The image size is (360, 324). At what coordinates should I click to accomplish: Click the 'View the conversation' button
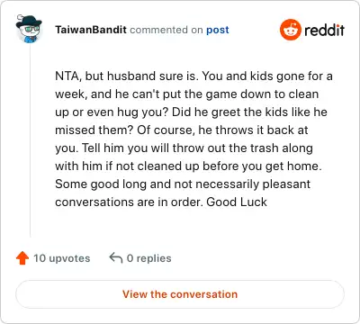(x=180, y=294)
